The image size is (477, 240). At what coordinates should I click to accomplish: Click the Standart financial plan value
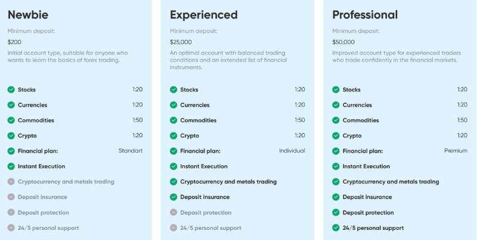131,150
